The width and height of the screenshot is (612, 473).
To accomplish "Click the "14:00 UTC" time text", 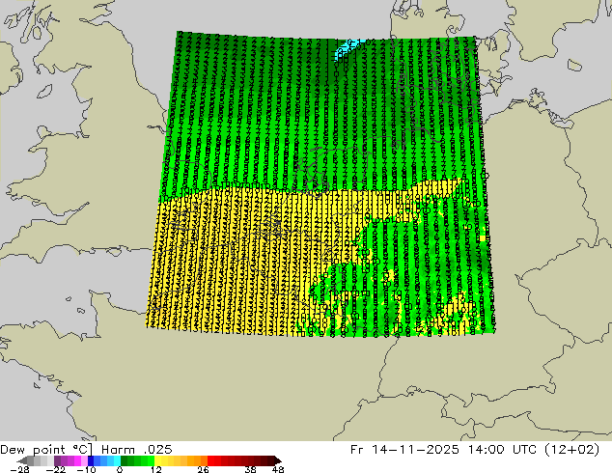I will (505, 450).
